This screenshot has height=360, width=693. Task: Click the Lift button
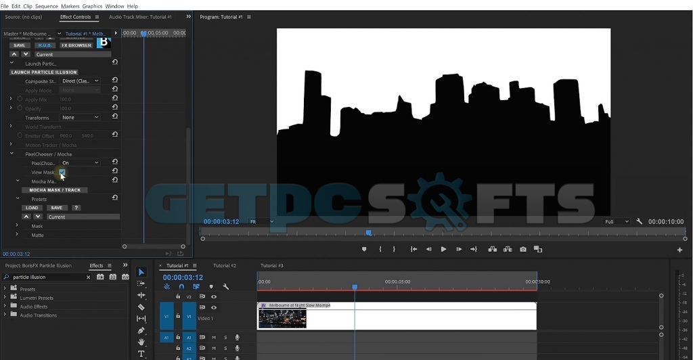[x=493, y=250]
